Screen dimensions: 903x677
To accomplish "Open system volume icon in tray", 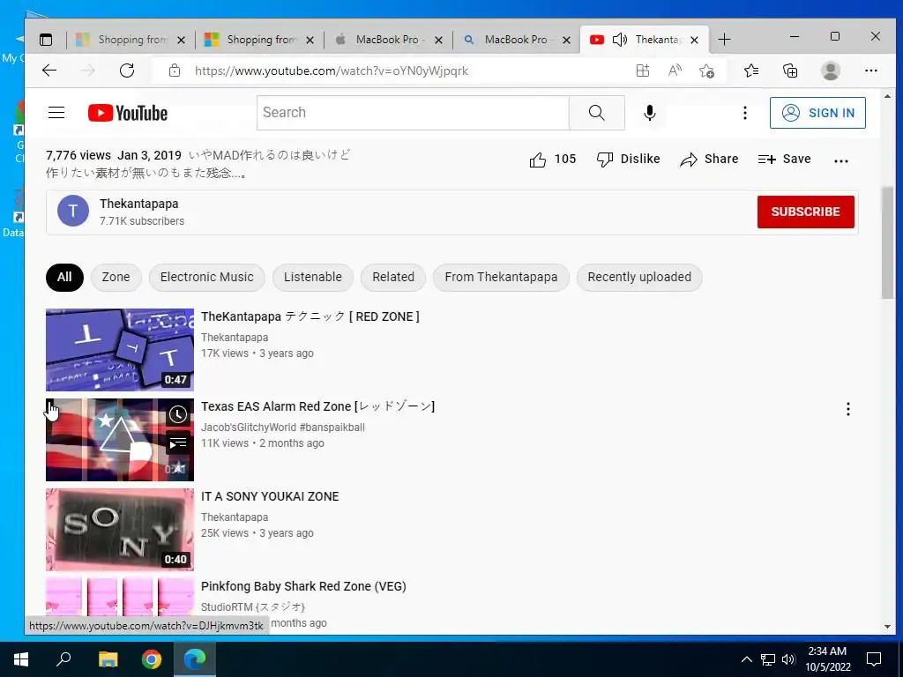I will point(788,659).
